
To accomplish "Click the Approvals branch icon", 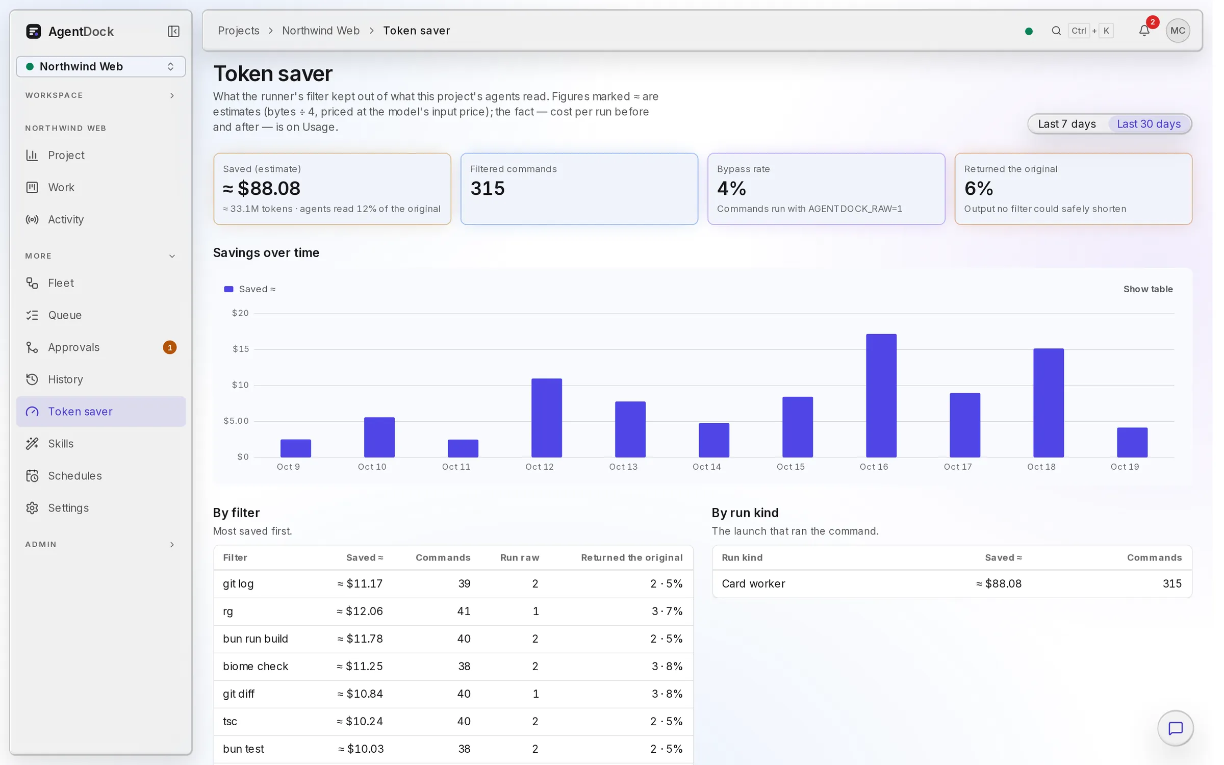I will pyautogui.click(x=32, y=347).
